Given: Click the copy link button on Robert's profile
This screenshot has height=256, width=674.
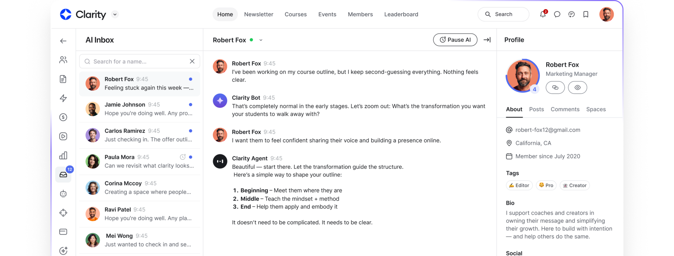Looking at the screenshot, I should tap(555, 87).
